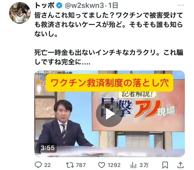Click the 1292 likes count
The height and width of the screenshot is (170, 194).
click(x=114, y=165)
